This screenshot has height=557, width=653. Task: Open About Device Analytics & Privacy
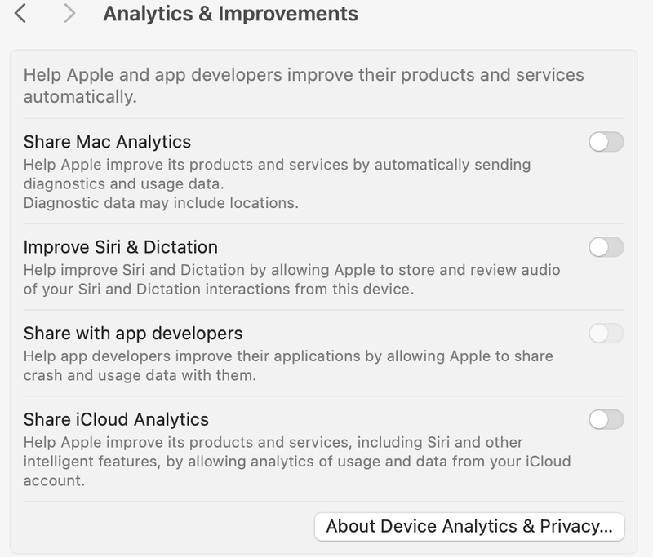click(469, 526)
